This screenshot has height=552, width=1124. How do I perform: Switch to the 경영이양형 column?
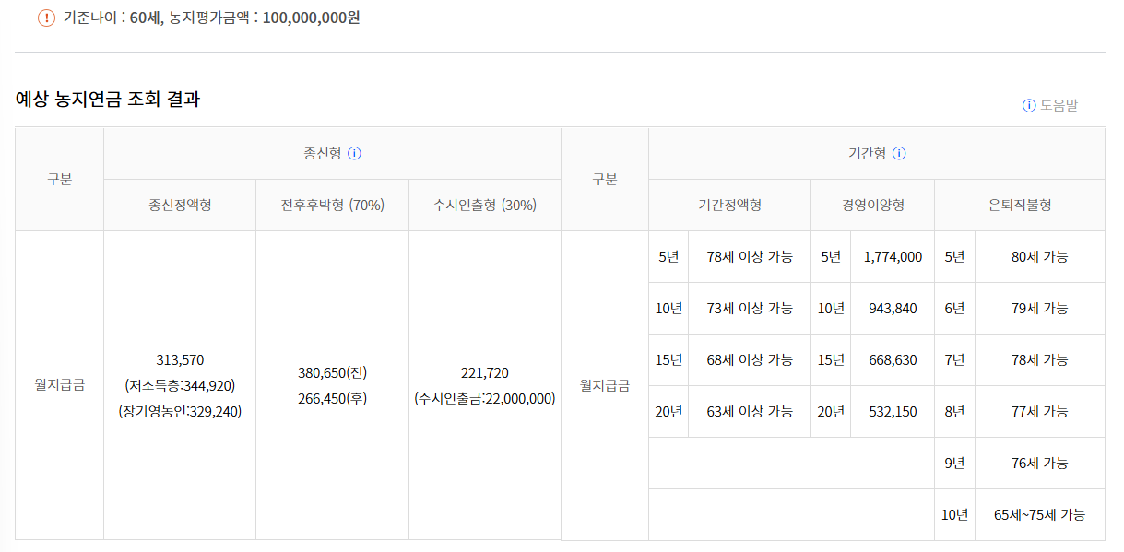pyautogui.click(x=872, y=204)
